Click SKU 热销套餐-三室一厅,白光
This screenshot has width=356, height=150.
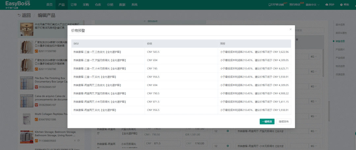point(95,77)
